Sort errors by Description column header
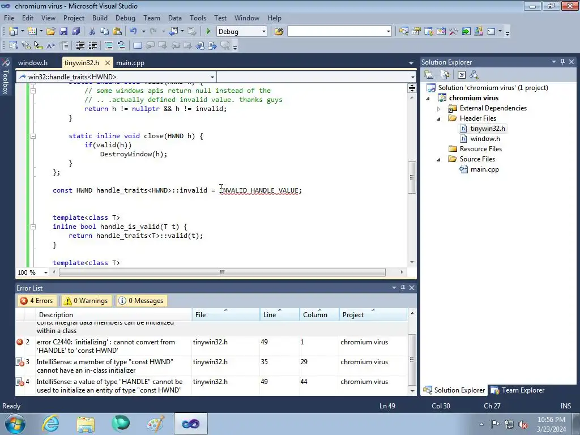The image size is (580, 435). pos(113,314)
